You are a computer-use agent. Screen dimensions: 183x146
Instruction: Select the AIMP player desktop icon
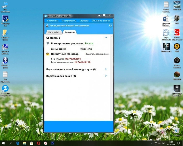pyautogui.click(x=177, y=48)
